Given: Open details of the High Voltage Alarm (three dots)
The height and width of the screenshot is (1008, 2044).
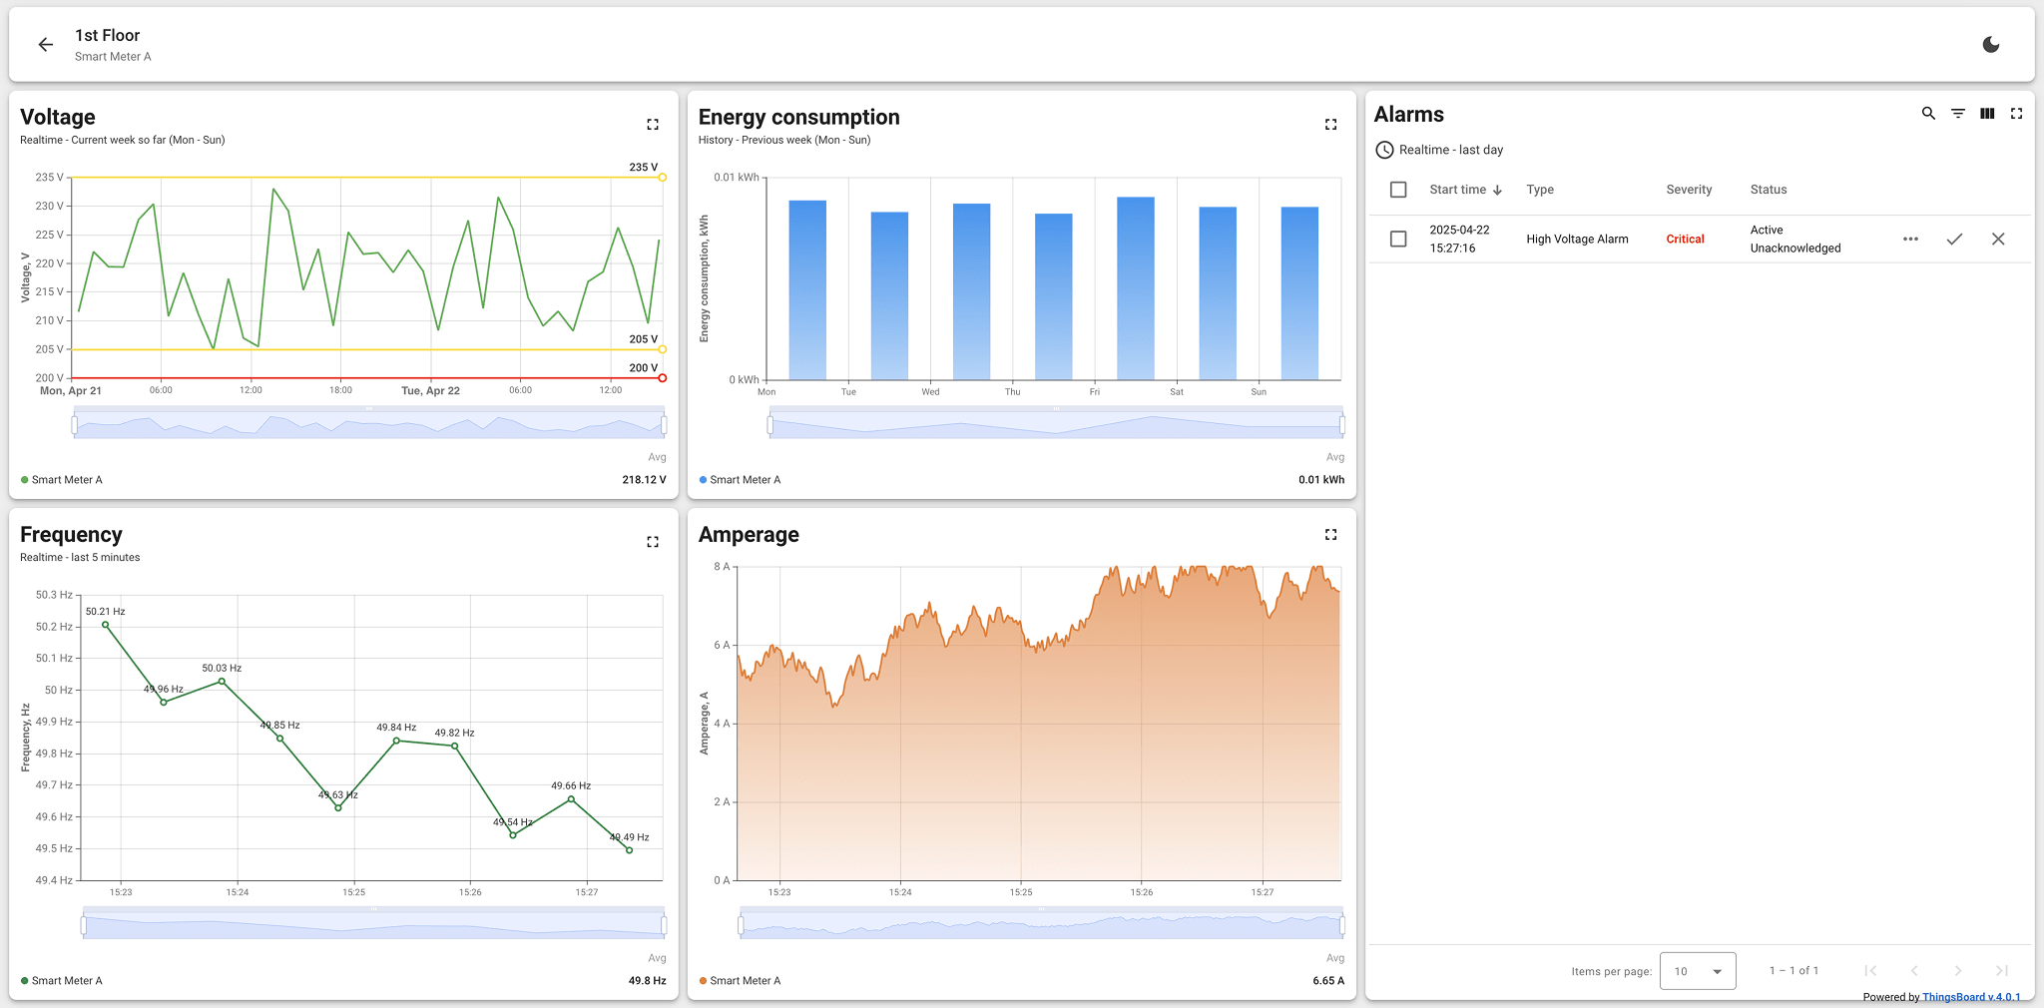Looking at the screenshot, I should [1910, 240].
